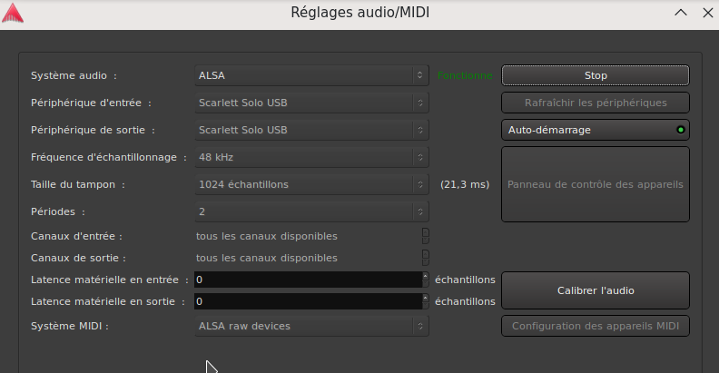Toggle the Auto-démarrage option

[596, 130]
